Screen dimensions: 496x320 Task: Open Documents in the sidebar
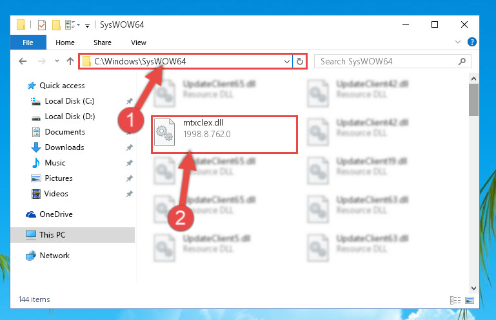pyautogui.click(x=65, y=132)
